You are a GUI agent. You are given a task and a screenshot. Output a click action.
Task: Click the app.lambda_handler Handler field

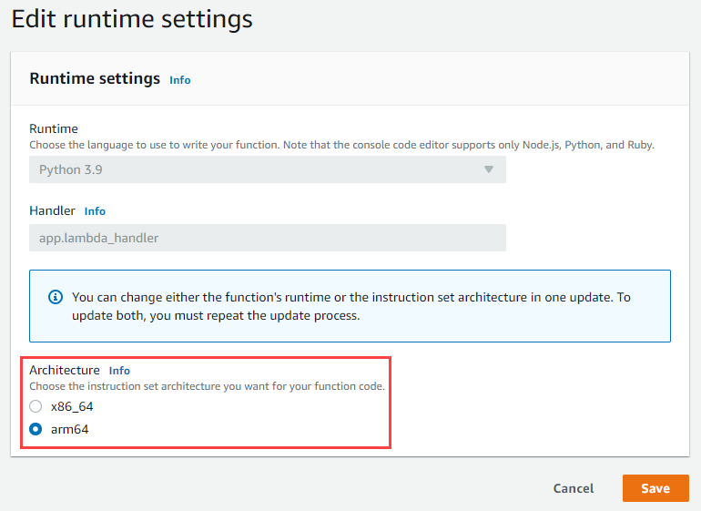click(267, 239)
